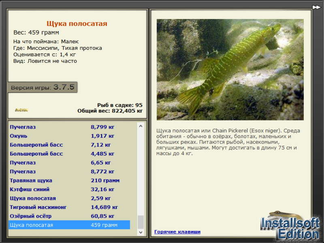Click the chain pickerel underwater photo
This screenshot has height=243, width=324.
coord(230,70)
